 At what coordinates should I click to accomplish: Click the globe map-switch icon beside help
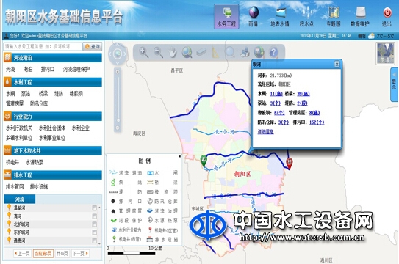pyautogui.click(x=259, y=52)
